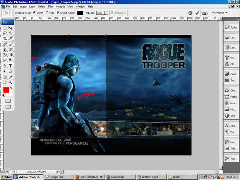This screenshot has height=180, width=240.
Task: Open the poster folder from taskbar
Action: 182,177
